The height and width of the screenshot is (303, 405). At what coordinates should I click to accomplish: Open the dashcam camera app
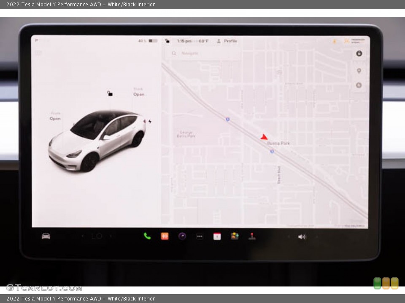tap(182, 236)
